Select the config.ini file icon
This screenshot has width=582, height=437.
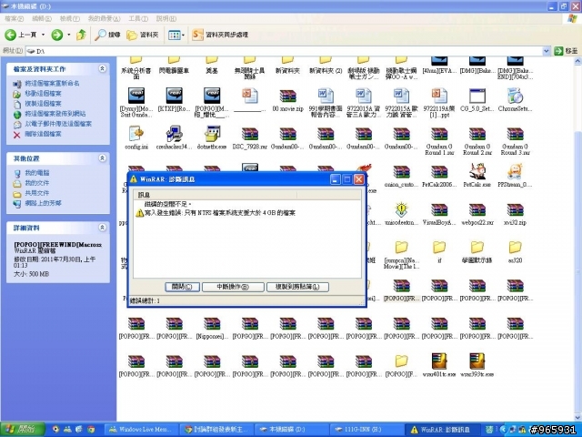point(136,134)
